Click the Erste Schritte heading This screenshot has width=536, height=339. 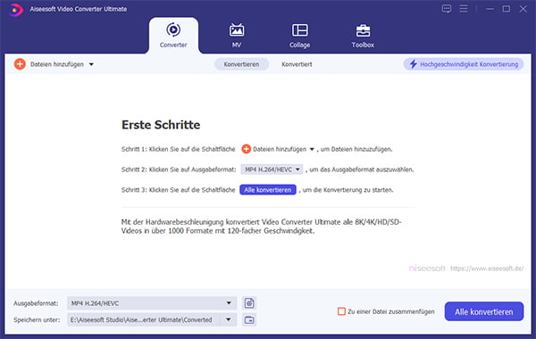coord(161,125)
